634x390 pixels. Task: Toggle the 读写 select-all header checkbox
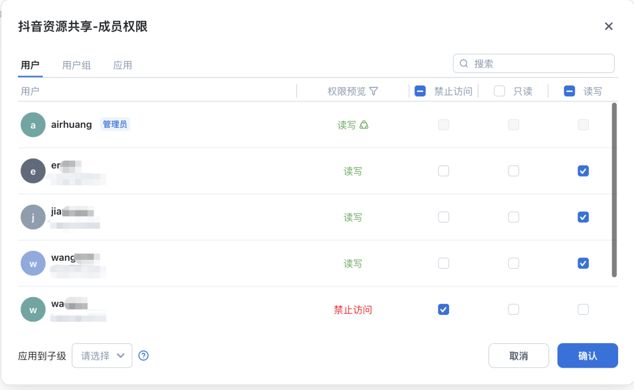569,91
